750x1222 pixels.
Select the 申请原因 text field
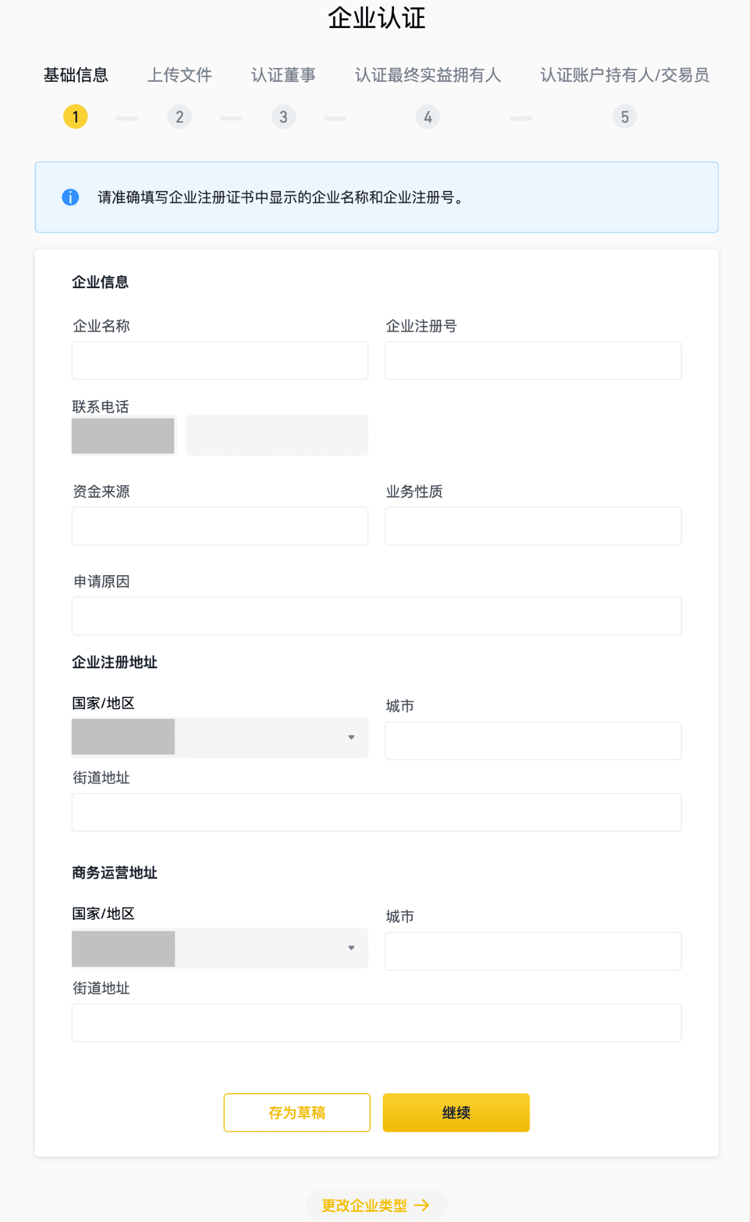[x=376, y=616]
